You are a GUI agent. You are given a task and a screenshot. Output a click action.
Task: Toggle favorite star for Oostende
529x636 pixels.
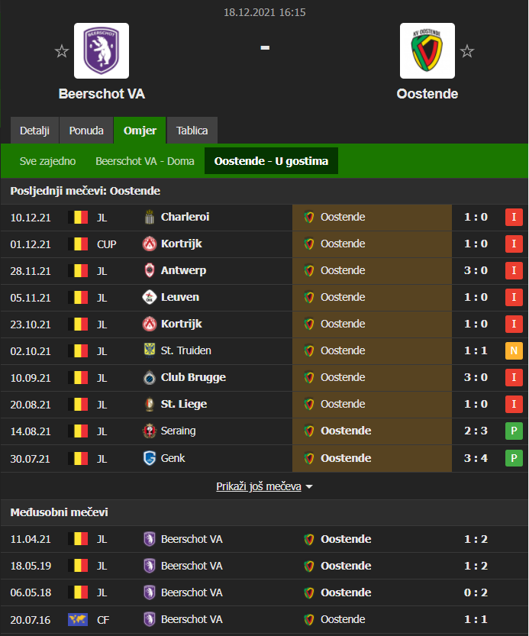(x=467, y=51)
